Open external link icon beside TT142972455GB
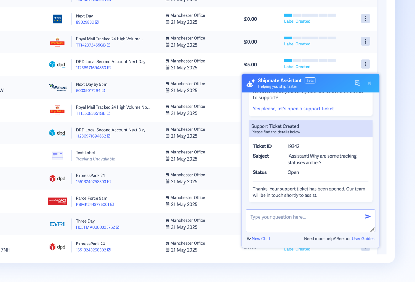This screenshot has height=282, width=415. point(109,45)
